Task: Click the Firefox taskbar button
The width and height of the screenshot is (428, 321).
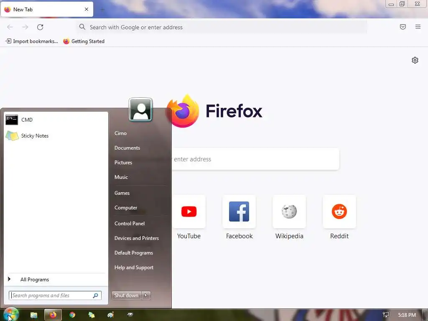Action: 53,315
